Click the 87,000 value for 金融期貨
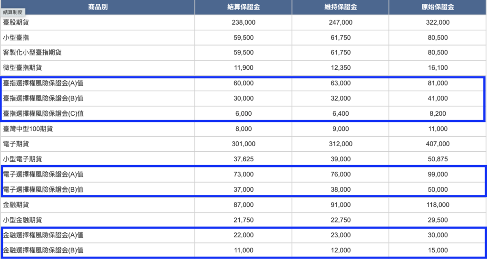The image size is (487, 259). coord(243,205)
